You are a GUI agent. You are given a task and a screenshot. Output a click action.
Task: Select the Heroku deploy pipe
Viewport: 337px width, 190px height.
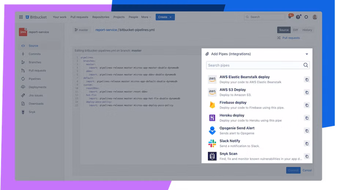232,115
